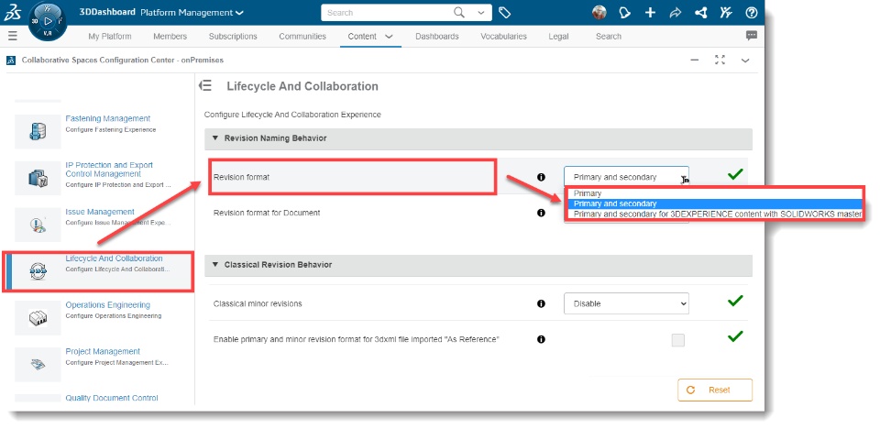880x429 pixels.
Task: Click the Reset button
Action: (715, 390)
